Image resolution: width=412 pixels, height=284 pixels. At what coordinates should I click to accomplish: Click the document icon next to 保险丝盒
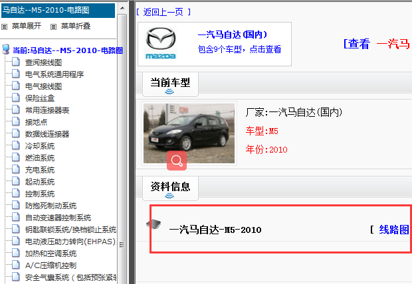point(16,98)
